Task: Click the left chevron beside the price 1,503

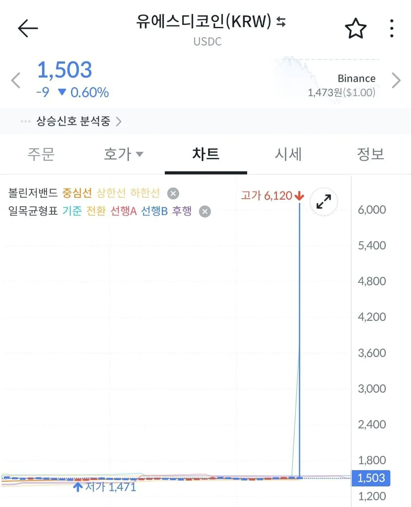Action: click(15, 80)
